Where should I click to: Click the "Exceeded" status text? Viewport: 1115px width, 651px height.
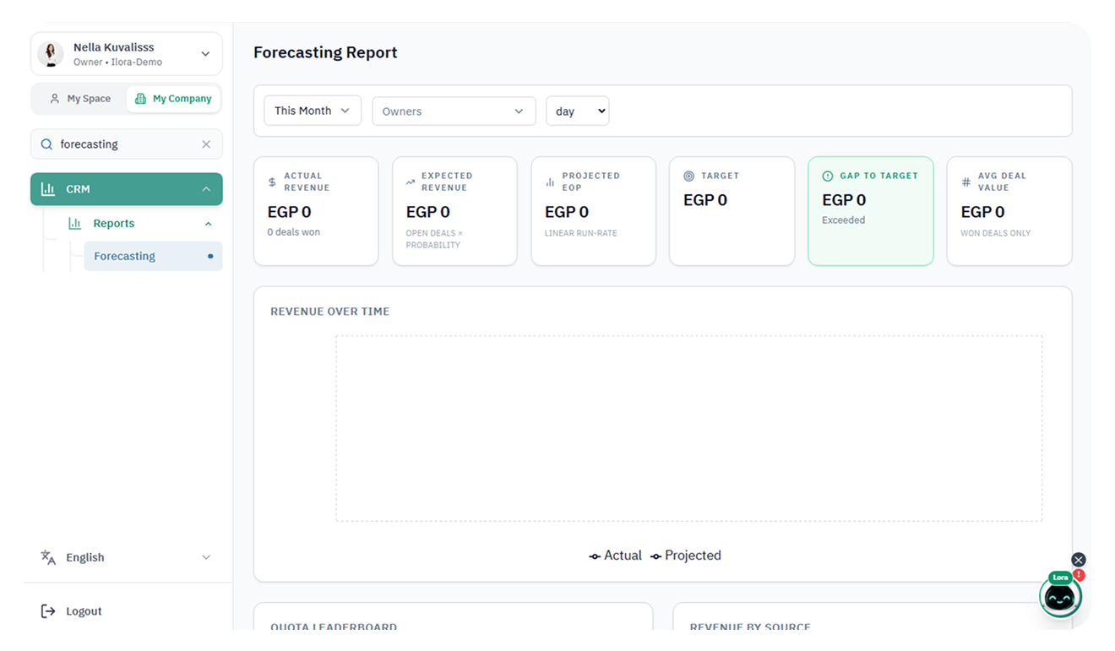844,220
